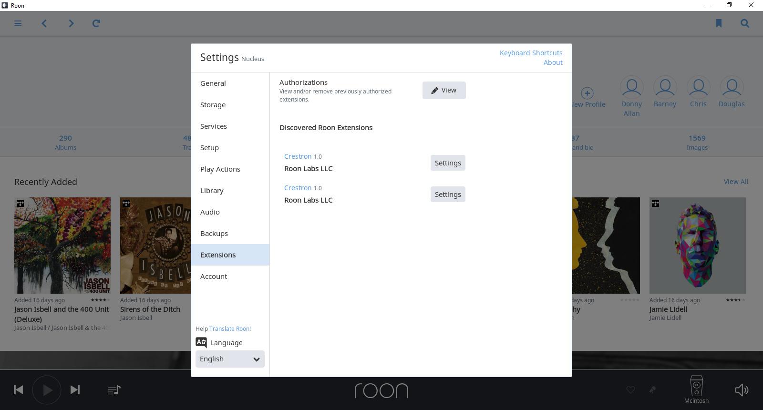The width and height of the screenshot is (763, 410).
Task: Open the Audio settings tab
Action: (x=230, y=212)
